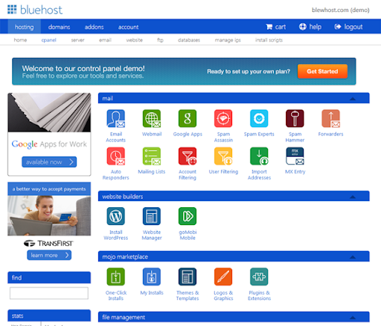The width and height of the screenshot is (381, 326).
Task: Click Google Apps for Work banner image
Action: click(49, 112)
